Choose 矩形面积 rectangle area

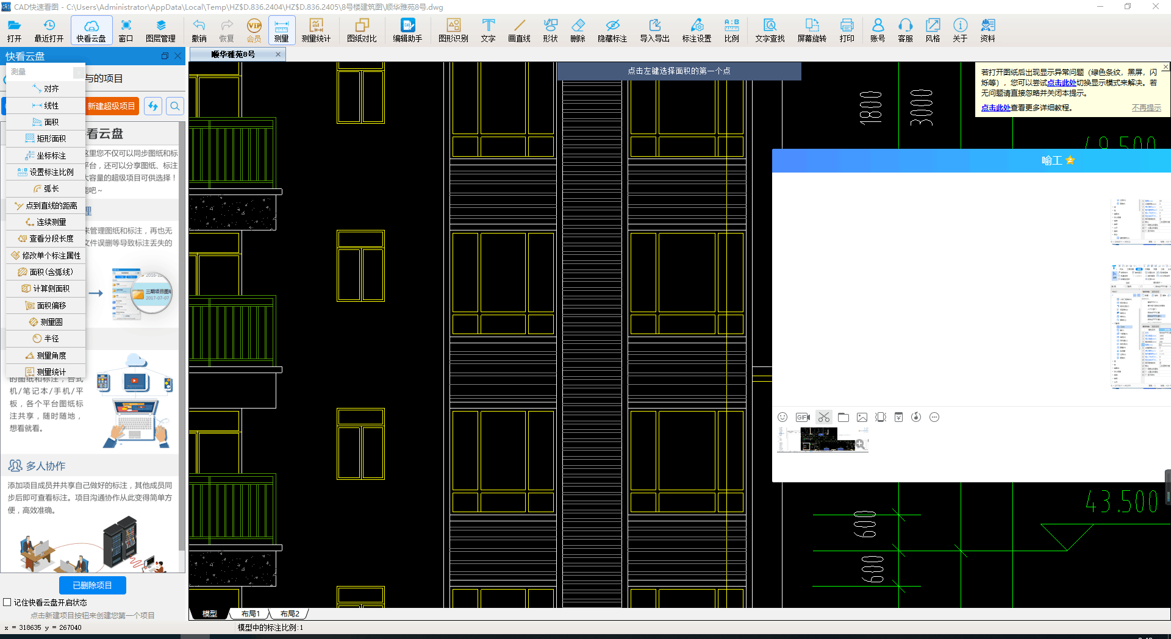[x=46, y=138]
